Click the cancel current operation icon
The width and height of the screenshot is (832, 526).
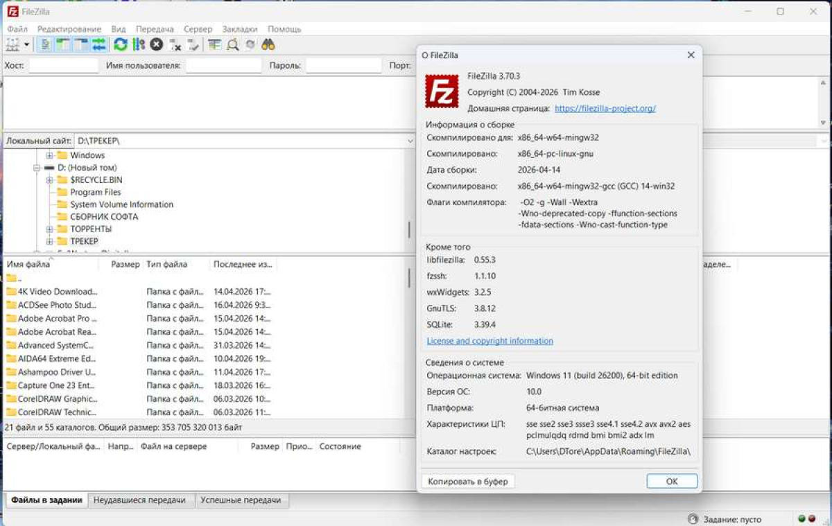pos(157,44)
